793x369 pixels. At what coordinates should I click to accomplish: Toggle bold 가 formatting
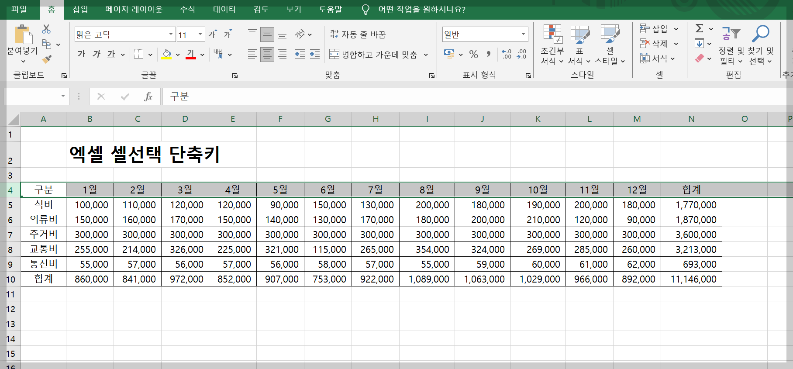click(x=81, y=54)
